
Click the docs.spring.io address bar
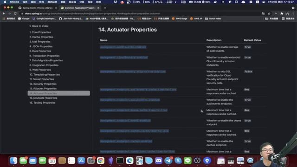(140, 13)
